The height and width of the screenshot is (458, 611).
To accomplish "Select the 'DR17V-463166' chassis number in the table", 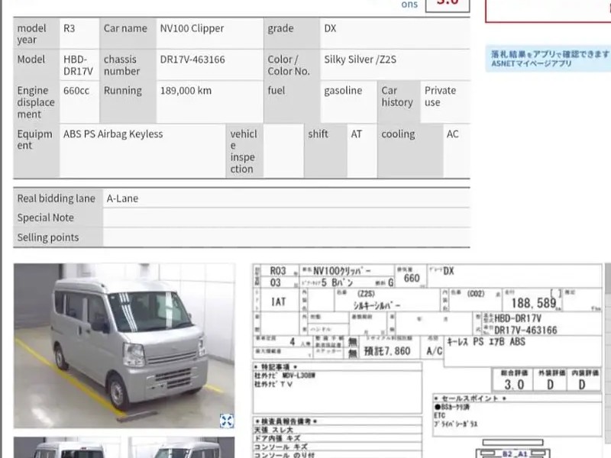I will coord(192,60).
